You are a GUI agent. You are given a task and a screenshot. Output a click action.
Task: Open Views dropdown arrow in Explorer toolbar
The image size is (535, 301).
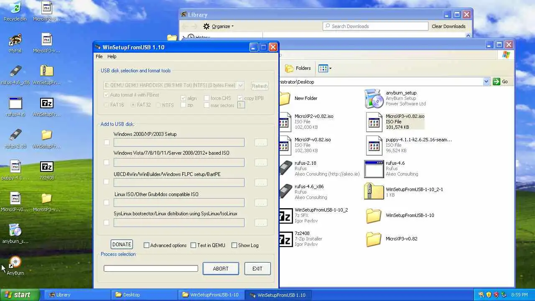[x=330, y=68]
